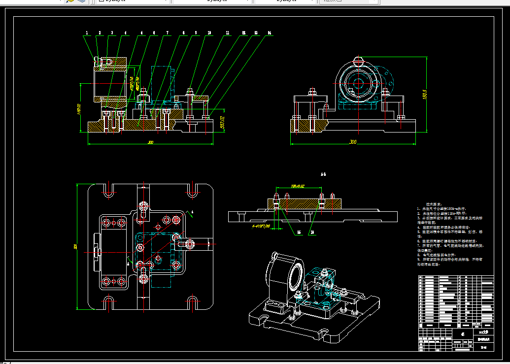Select part balloon number 15 under section A-A
Screen dimensions: 510x364
[299, 232]
